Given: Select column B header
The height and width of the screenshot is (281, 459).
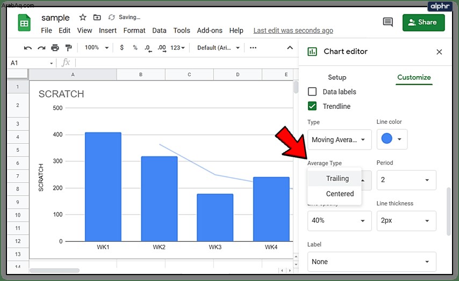Looking at the screenshot, I should [141, 75].
